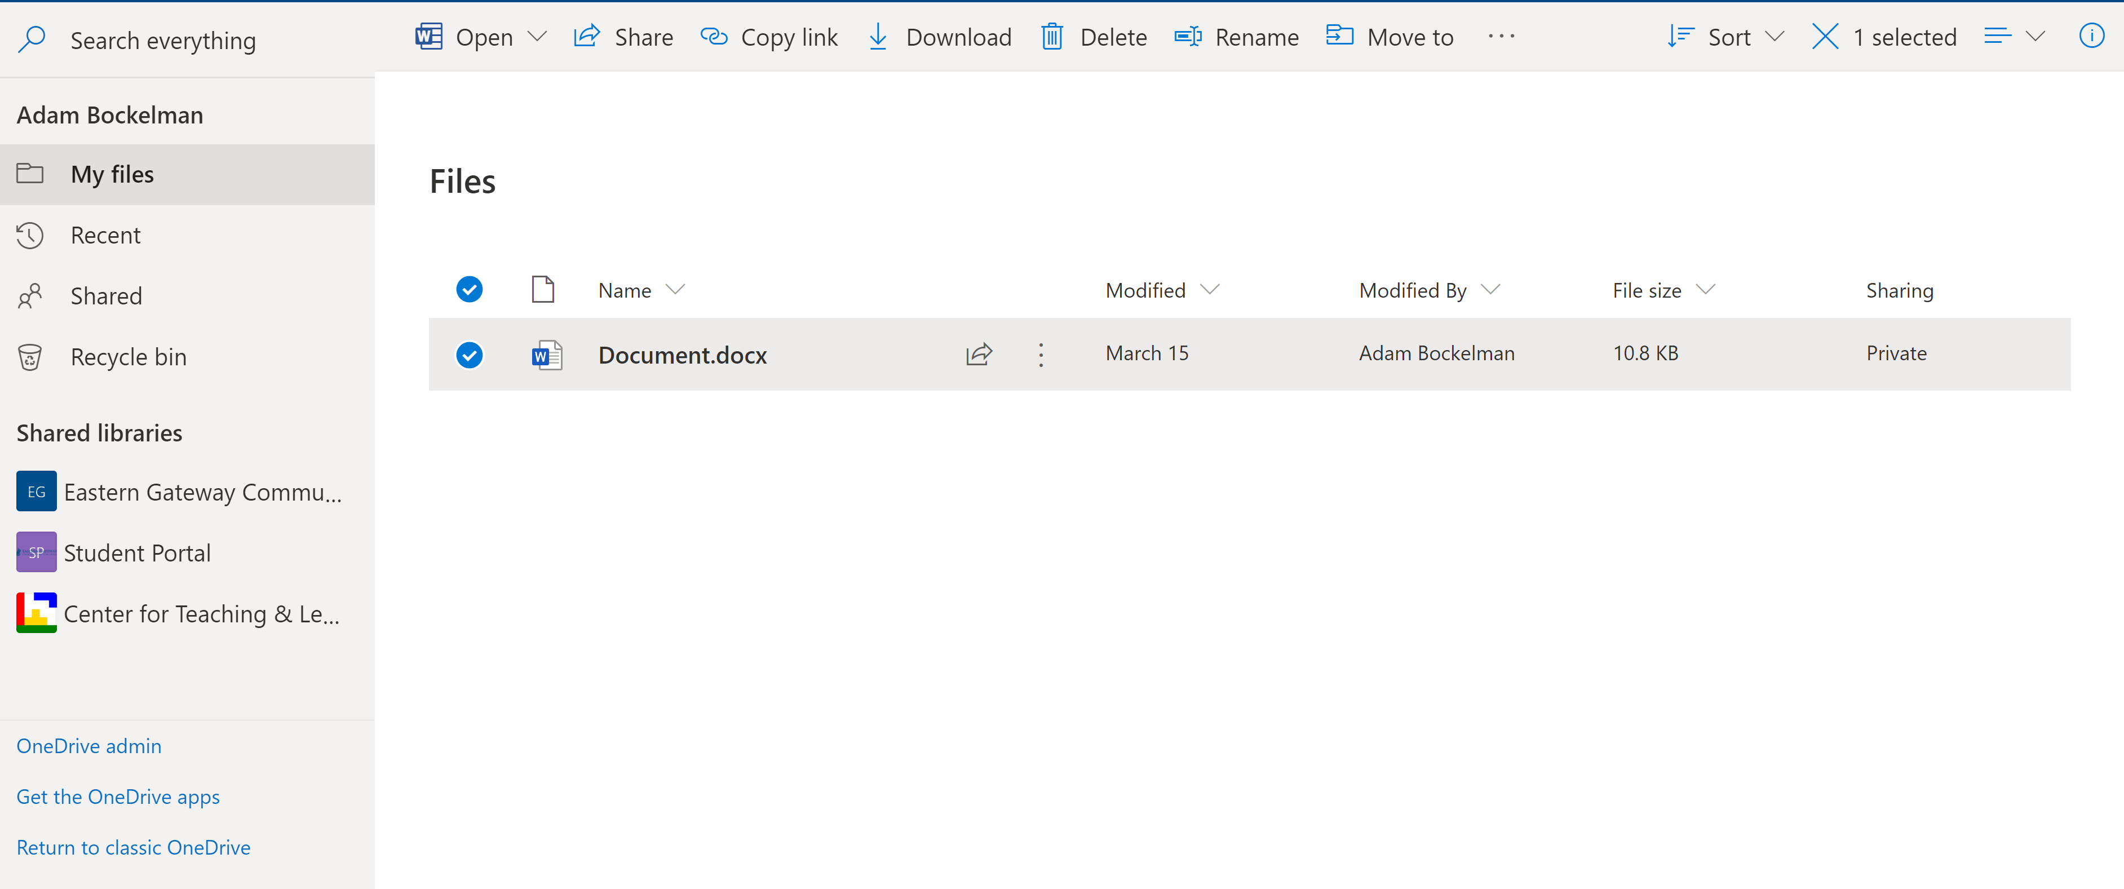Image resolution: width=2124 pixels, height=889 pixels.
Task: Go to Recent files in sidebar
Action: coord(105,236)
